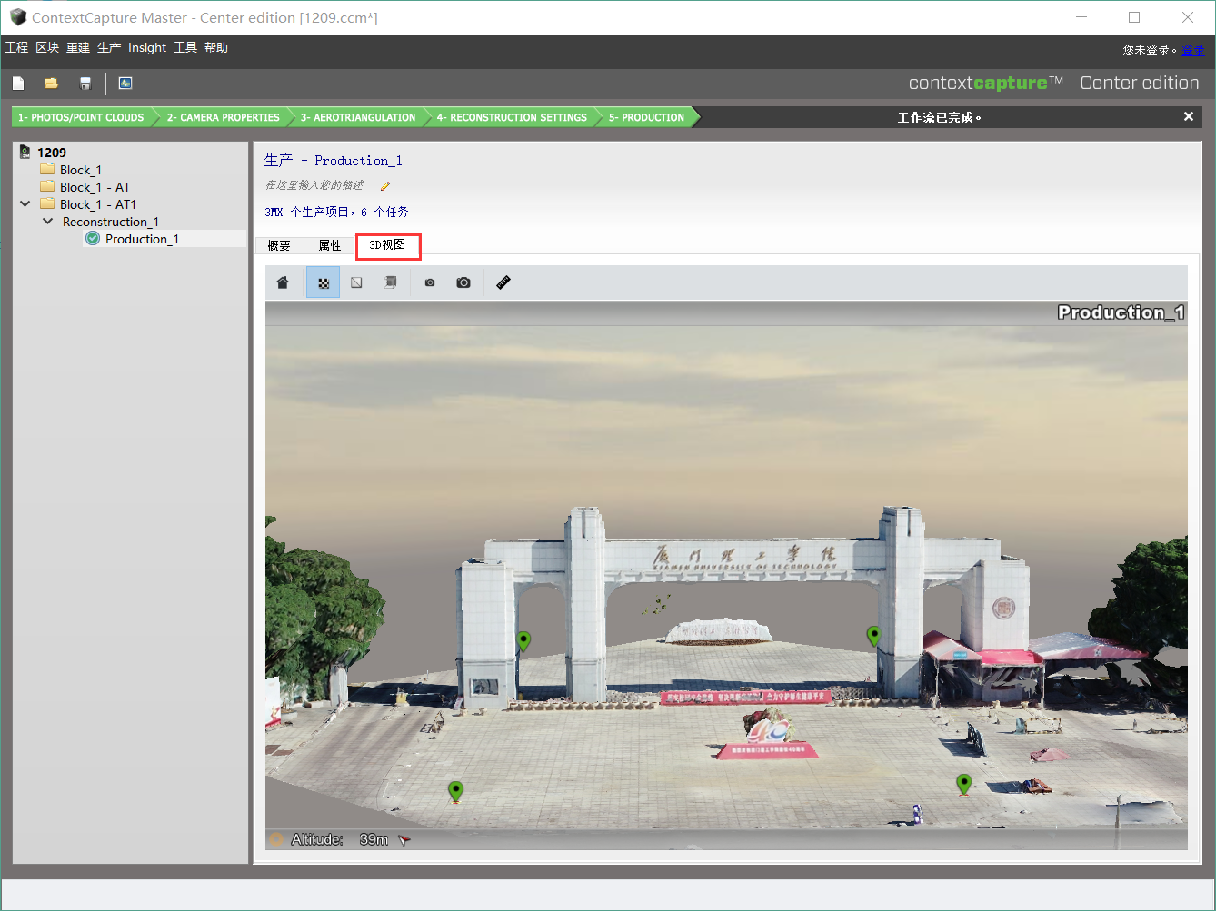This screenshot has width=1216, height=911.
Task: Click the 登录 login link
Action: [x=1192, y=50]
